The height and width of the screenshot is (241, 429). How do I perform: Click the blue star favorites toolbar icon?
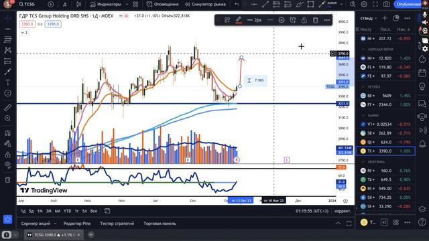pyautogui.click(x=7, y=219)
